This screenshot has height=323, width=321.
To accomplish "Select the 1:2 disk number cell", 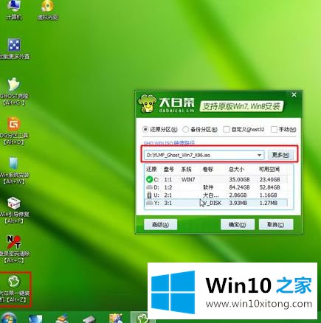I will tap(168, 187).
